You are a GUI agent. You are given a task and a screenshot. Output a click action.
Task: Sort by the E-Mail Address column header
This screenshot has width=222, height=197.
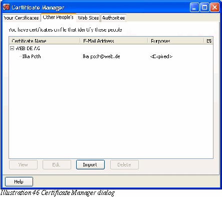[114, 41]
